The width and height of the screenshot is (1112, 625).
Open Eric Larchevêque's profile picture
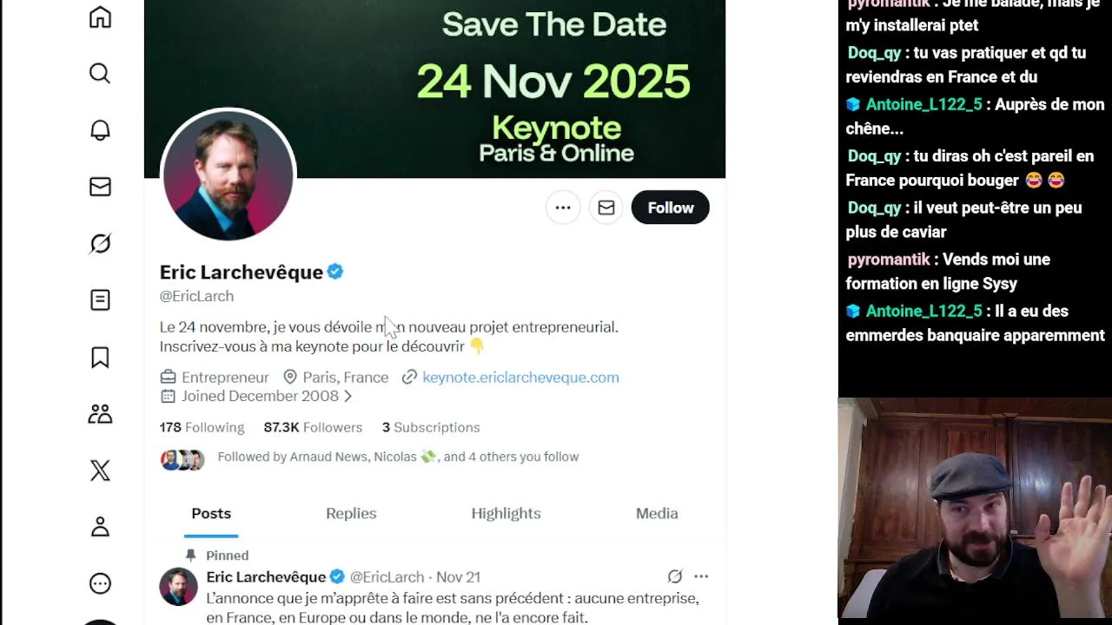pyautogui.click(x=228, y=175)
